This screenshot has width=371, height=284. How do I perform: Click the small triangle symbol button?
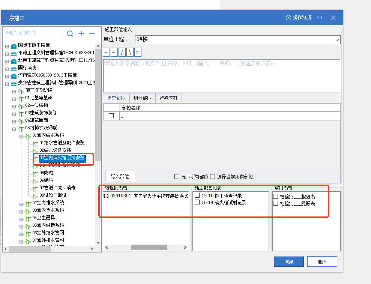pos(138,52)
